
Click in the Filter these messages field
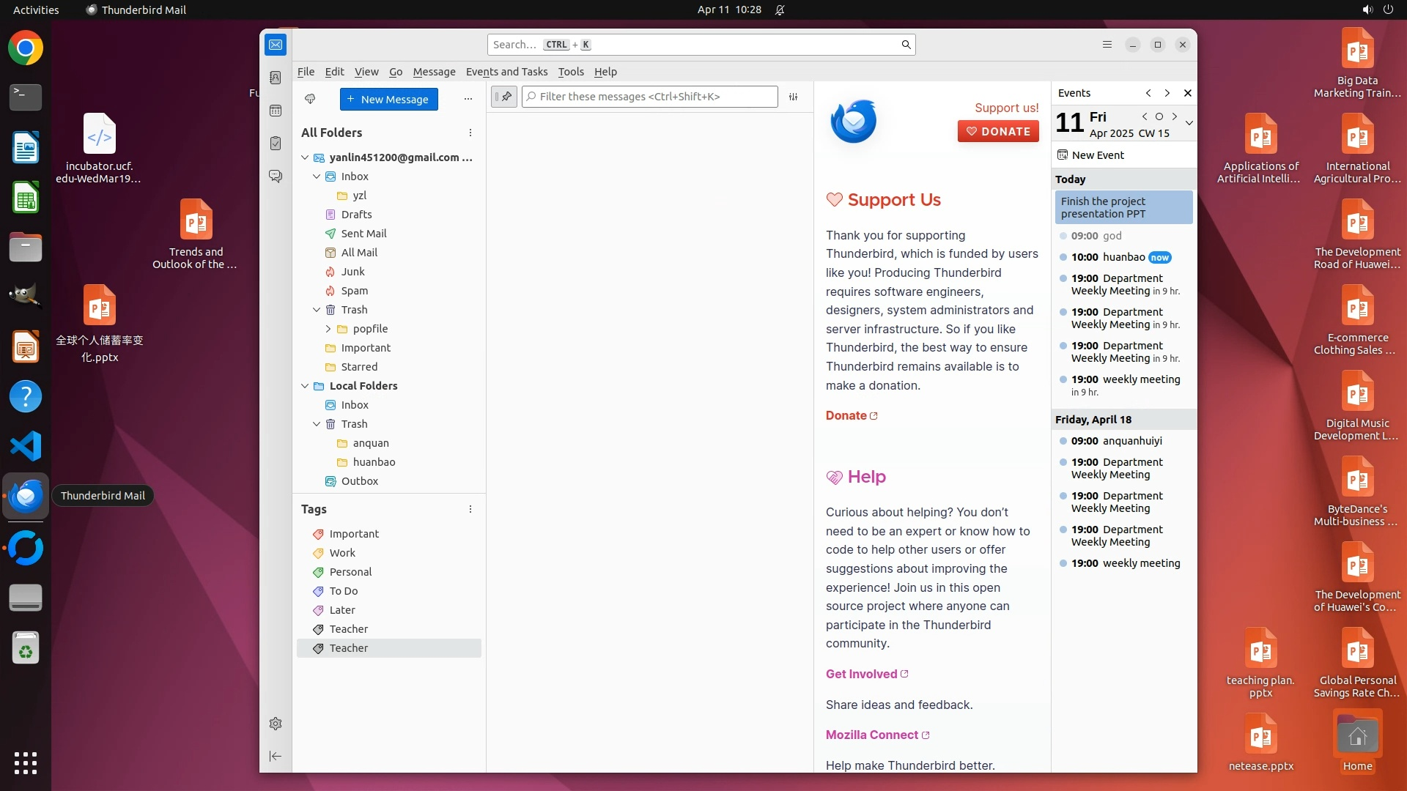point(656,97)
